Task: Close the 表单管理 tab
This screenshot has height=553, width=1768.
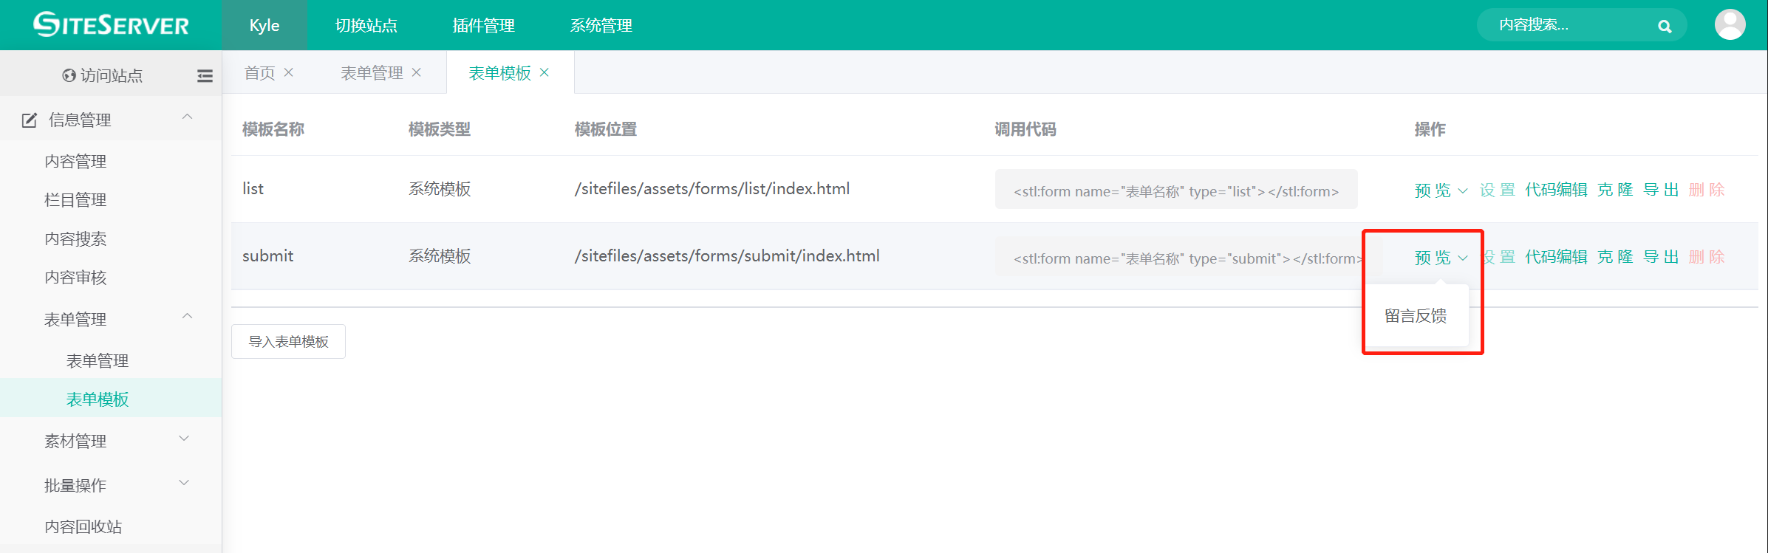Action: pyautogui.click(x=417, y=72)
